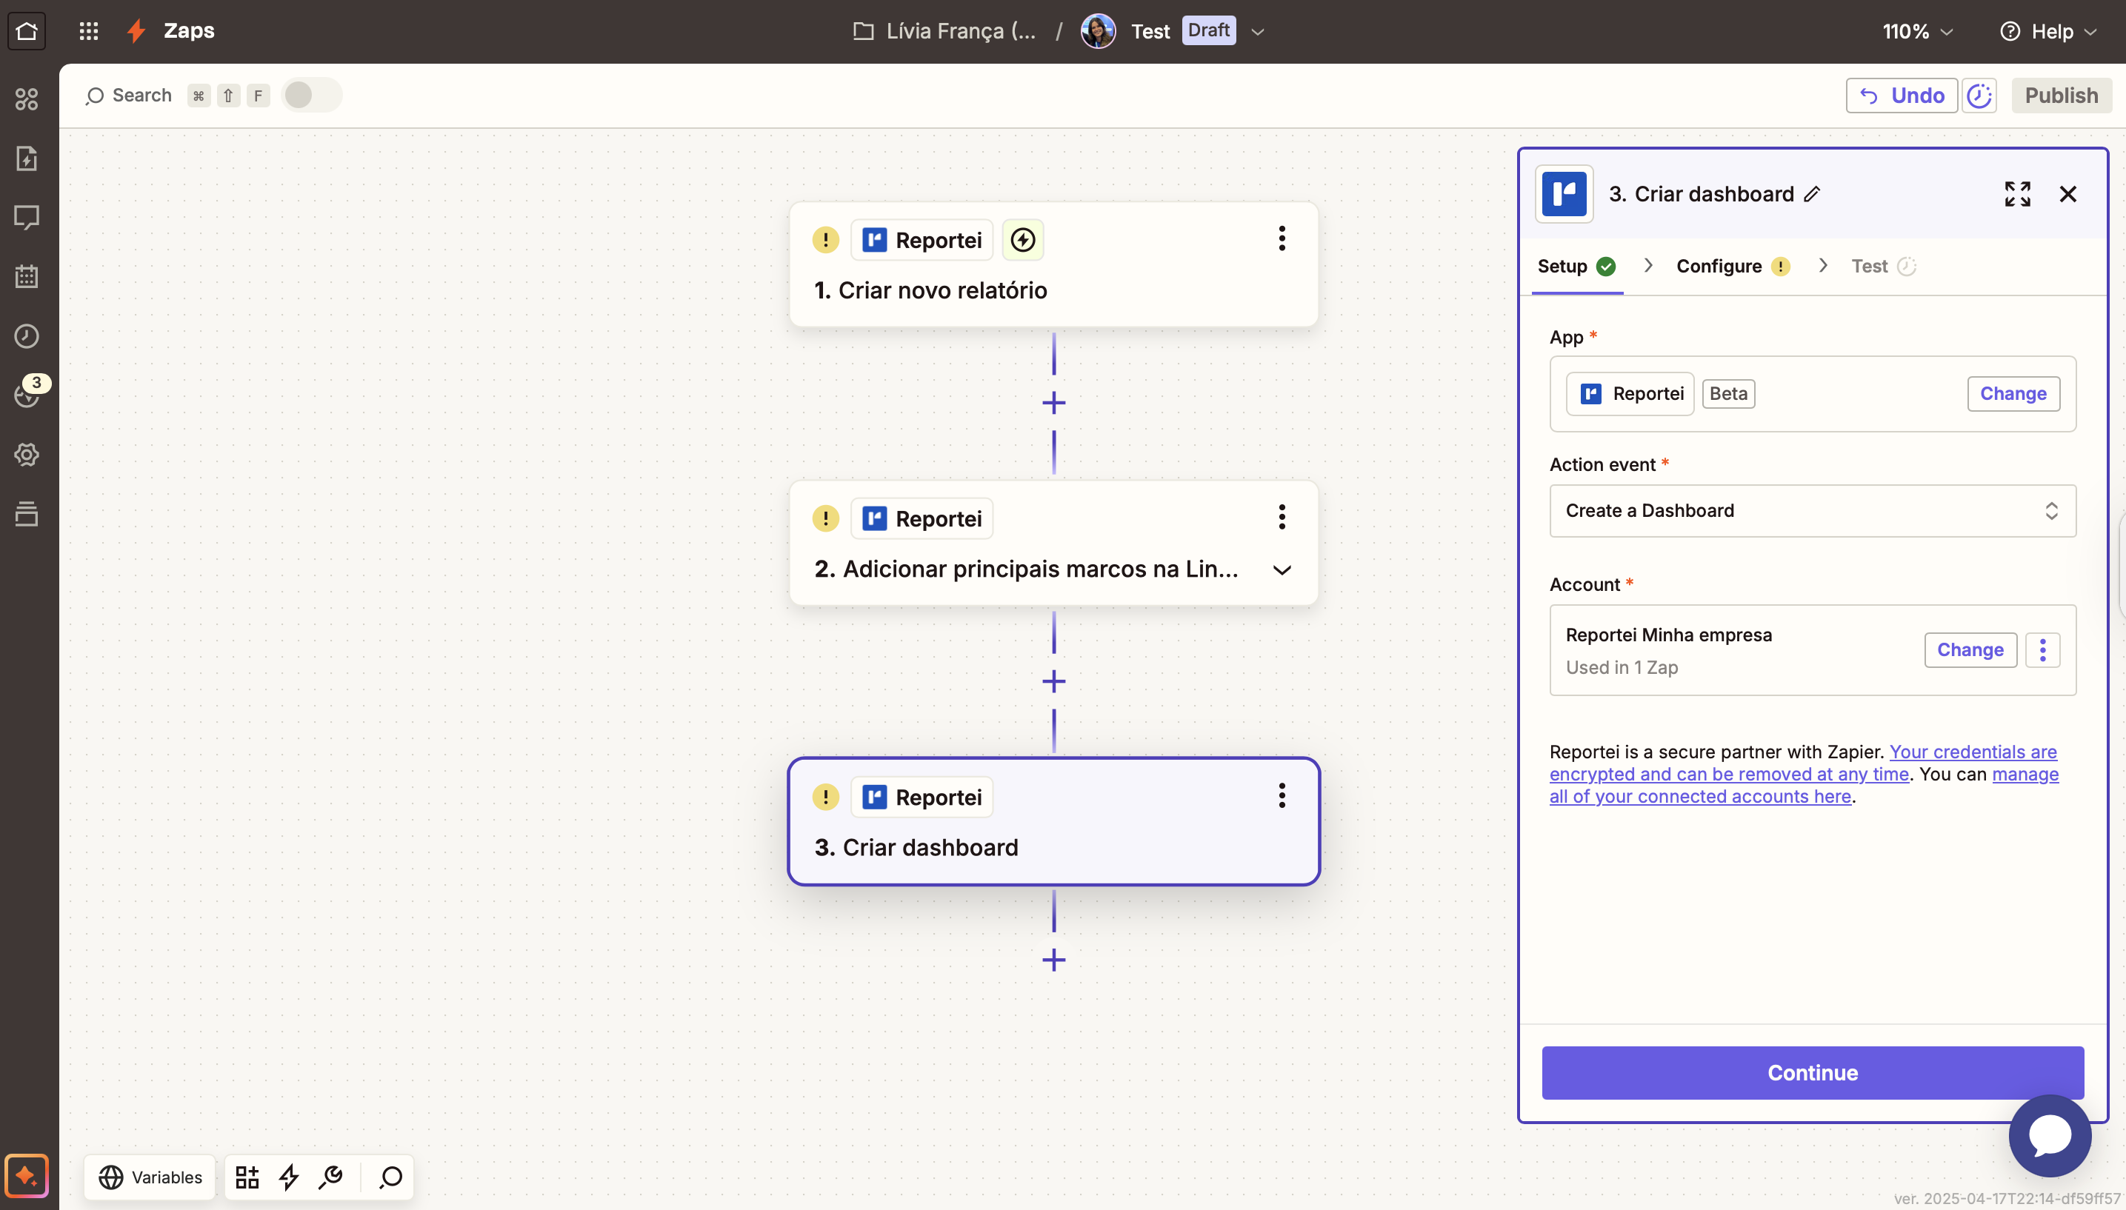The height and width of the screenshot is (1210, 2126).
Task: Open the three-dot menu on Criar novo relatório
Action: (x=1281, y=238)
